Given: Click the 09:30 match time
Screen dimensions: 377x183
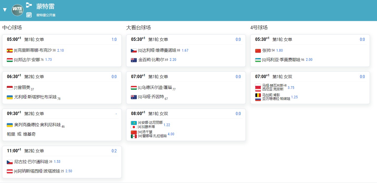Looking at the screenshot, I should [x=14, y=114].
